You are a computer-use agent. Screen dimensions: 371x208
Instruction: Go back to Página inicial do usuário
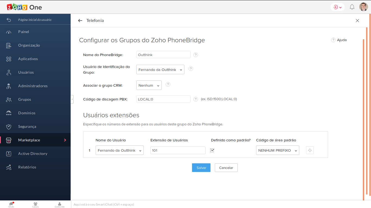tap(35, 20)
